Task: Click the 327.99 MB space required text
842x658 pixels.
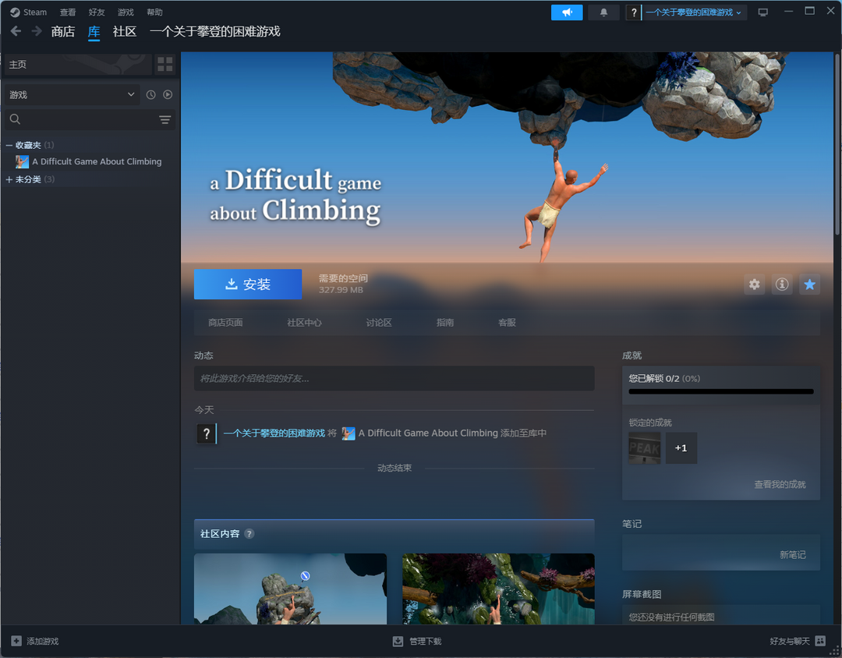Action: 341,290
